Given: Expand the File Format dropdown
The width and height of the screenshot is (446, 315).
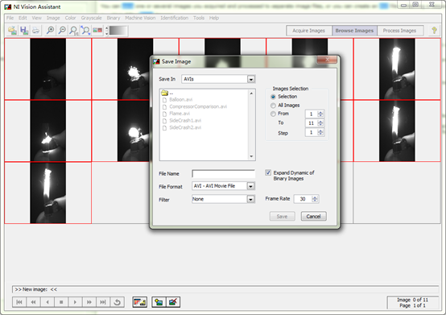Looking at the screenshot, I should pyautogui.click(x=250, y=186).
